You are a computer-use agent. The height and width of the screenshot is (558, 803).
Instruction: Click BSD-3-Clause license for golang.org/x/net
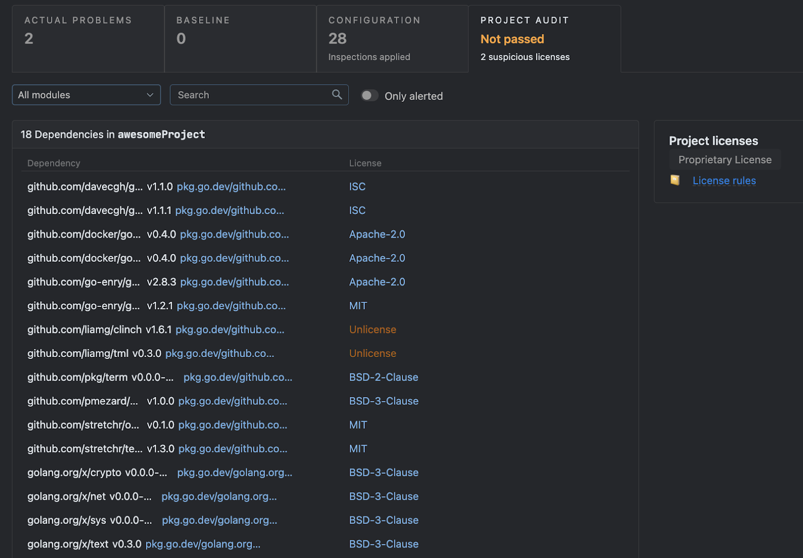pyautogui.click(x=384, y=496)
